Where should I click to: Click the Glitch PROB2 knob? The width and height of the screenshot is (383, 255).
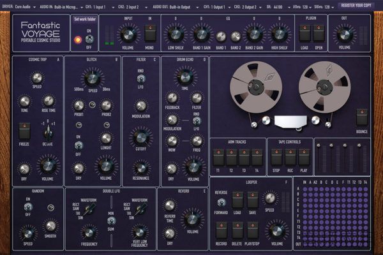106,105
